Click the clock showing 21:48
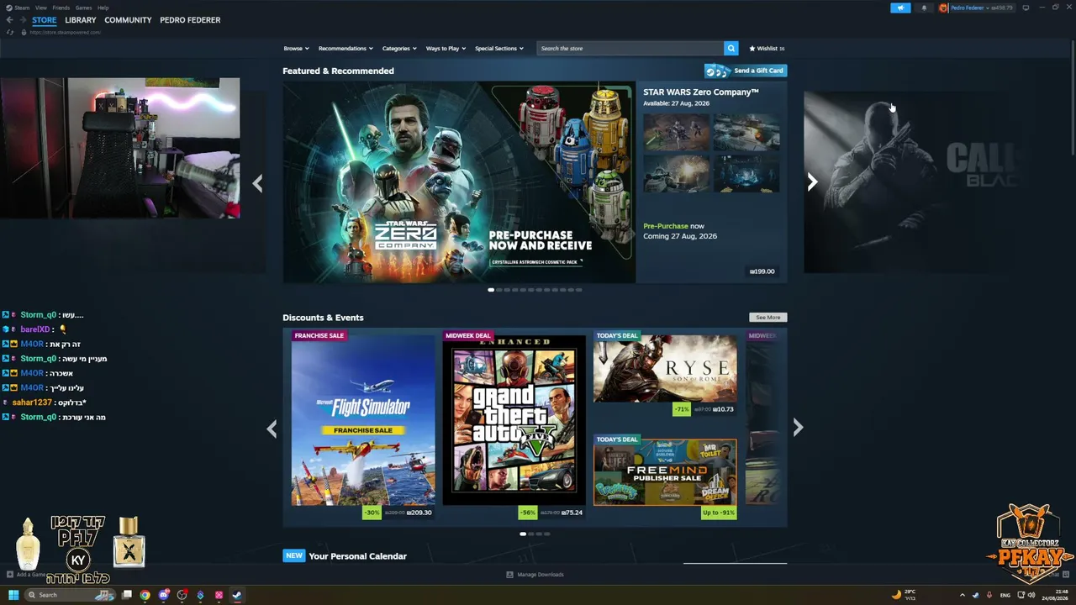This screenshot has width=1076, height=605. pyautogui.click(x=1054, y=592)
